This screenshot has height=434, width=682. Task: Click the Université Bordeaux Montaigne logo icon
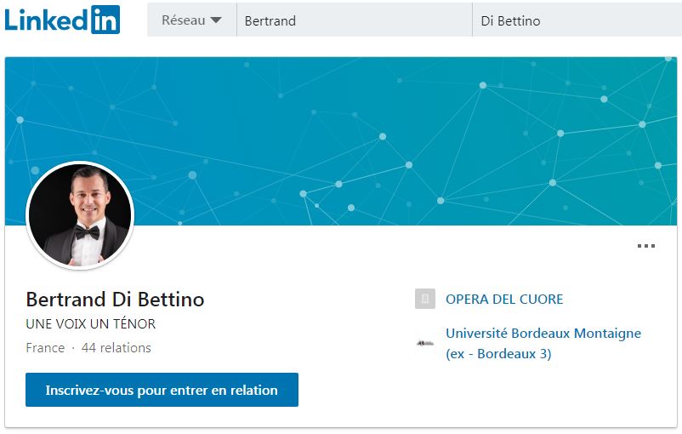coord(425,343)
